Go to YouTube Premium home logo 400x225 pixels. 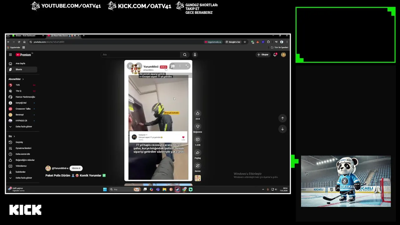24,55
